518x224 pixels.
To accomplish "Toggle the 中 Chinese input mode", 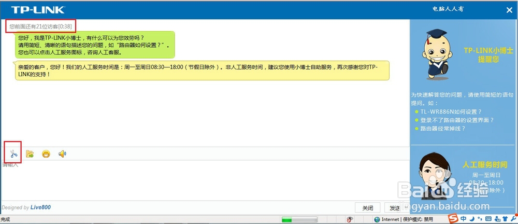I will pyautogui.click(x=464, y=219).
